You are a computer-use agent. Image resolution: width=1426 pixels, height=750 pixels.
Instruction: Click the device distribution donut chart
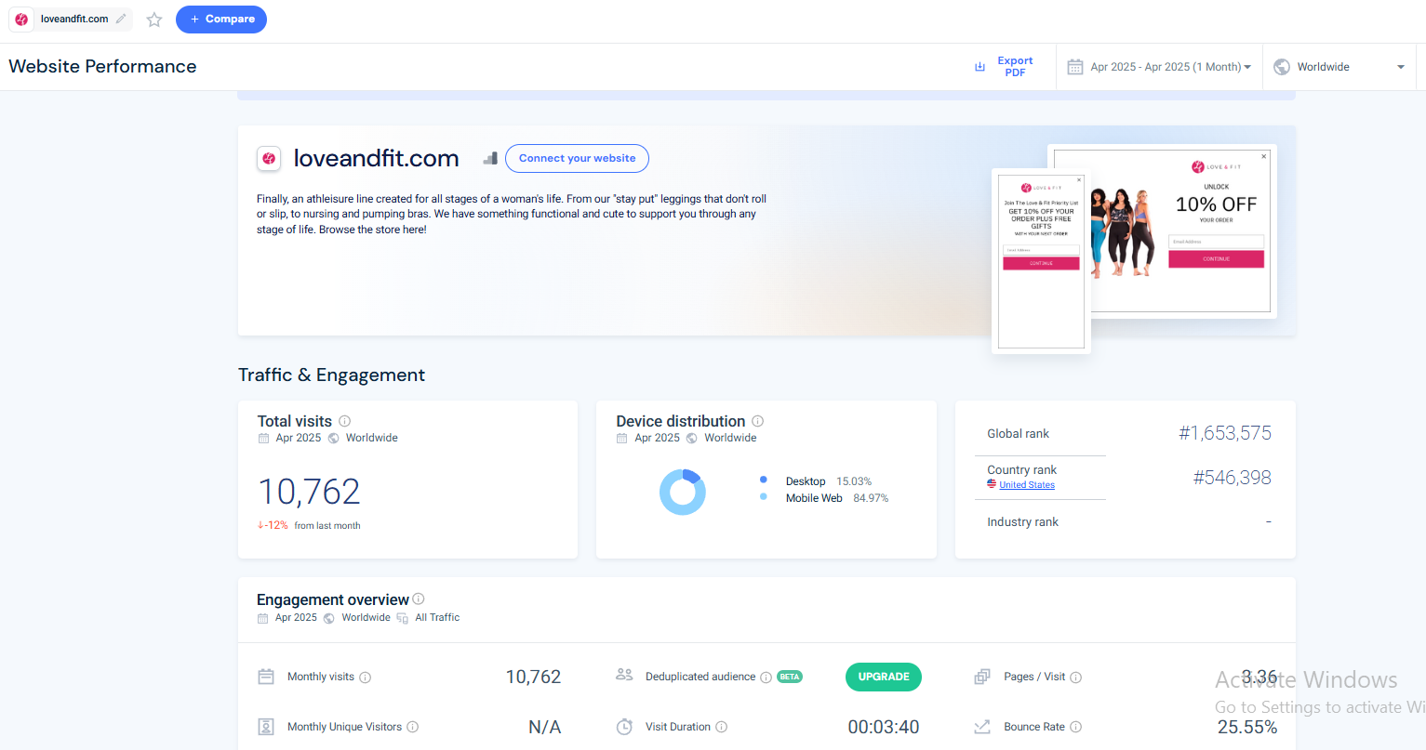point(683,492)
